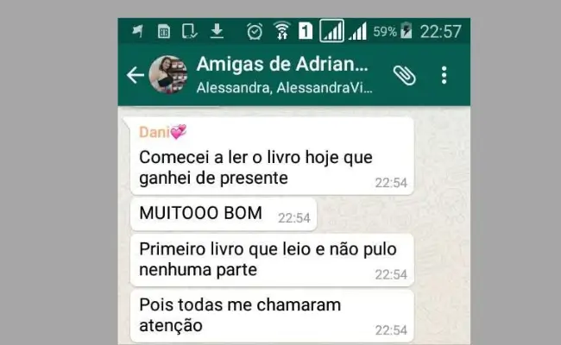Screen dimensions: 561x345
Task: Tap the alarm clock status icon
Action: (x=255, y=31)
